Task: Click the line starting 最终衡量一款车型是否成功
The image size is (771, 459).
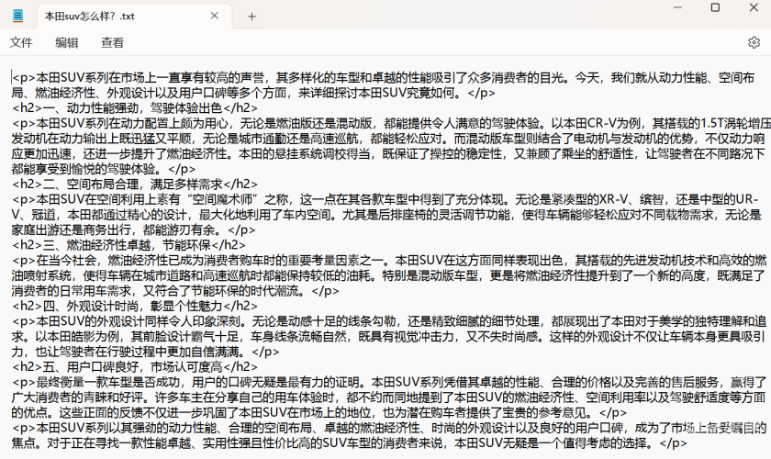Action: (389, 382)
